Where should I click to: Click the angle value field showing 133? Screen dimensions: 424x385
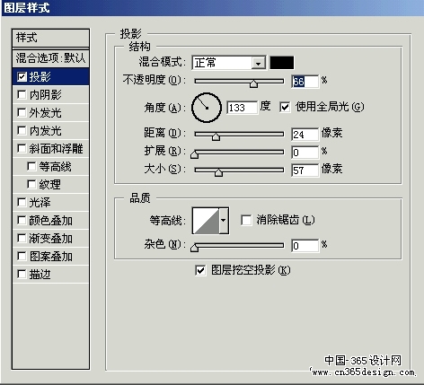click(x=242, y=108)
